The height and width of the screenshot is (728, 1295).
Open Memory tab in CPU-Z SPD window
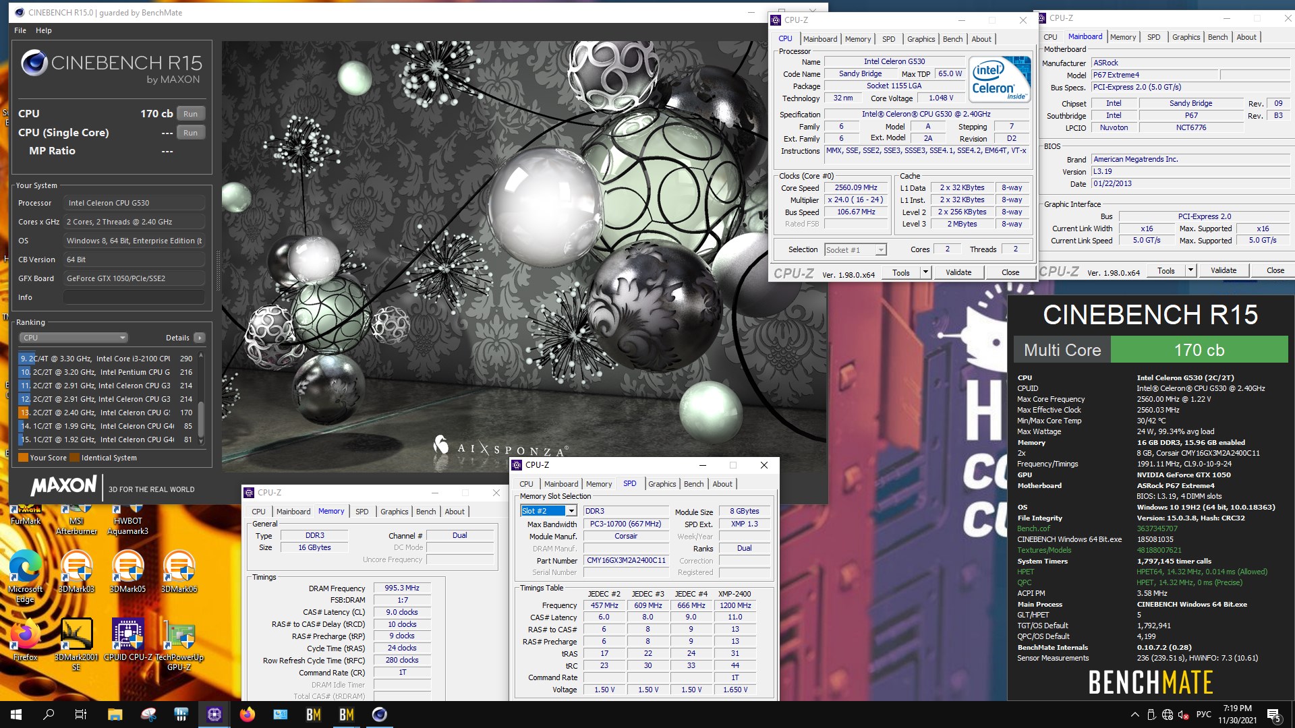[599, 484]
